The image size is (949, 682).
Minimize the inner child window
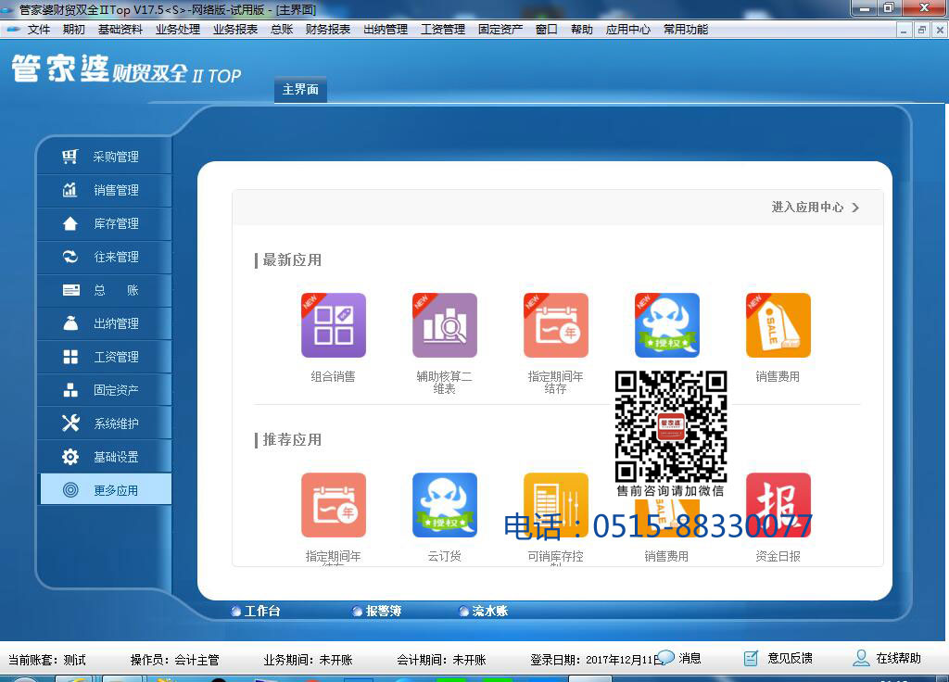tap(904, 30)
